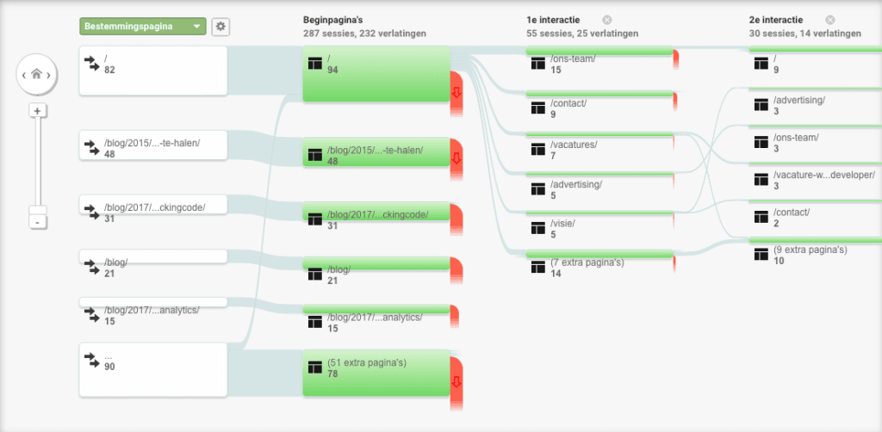
Task: Click the /advertising/ page icon in 2e interactie
Action: [x=761, y=105]
